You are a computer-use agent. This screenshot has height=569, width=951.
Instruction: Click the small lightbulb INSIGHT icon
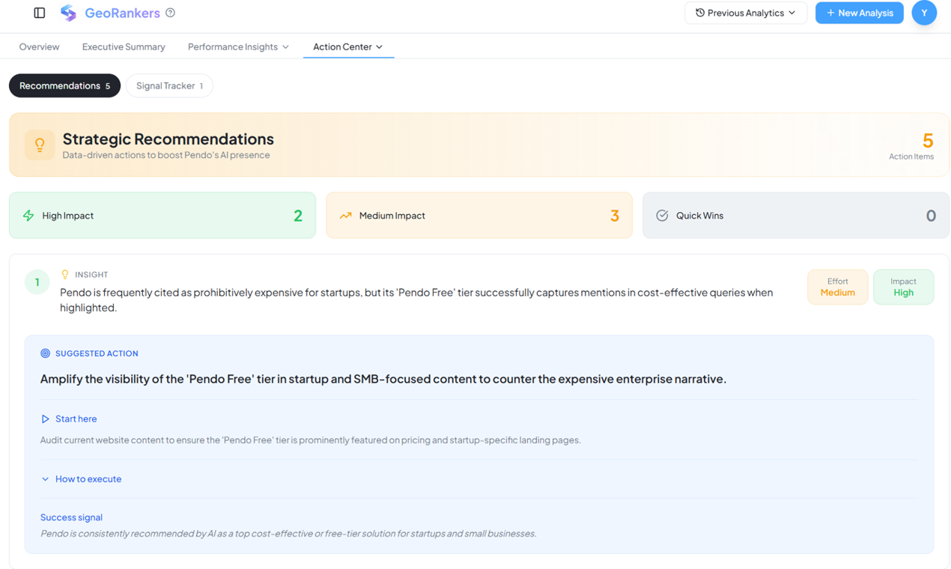(x=65, y=275)
